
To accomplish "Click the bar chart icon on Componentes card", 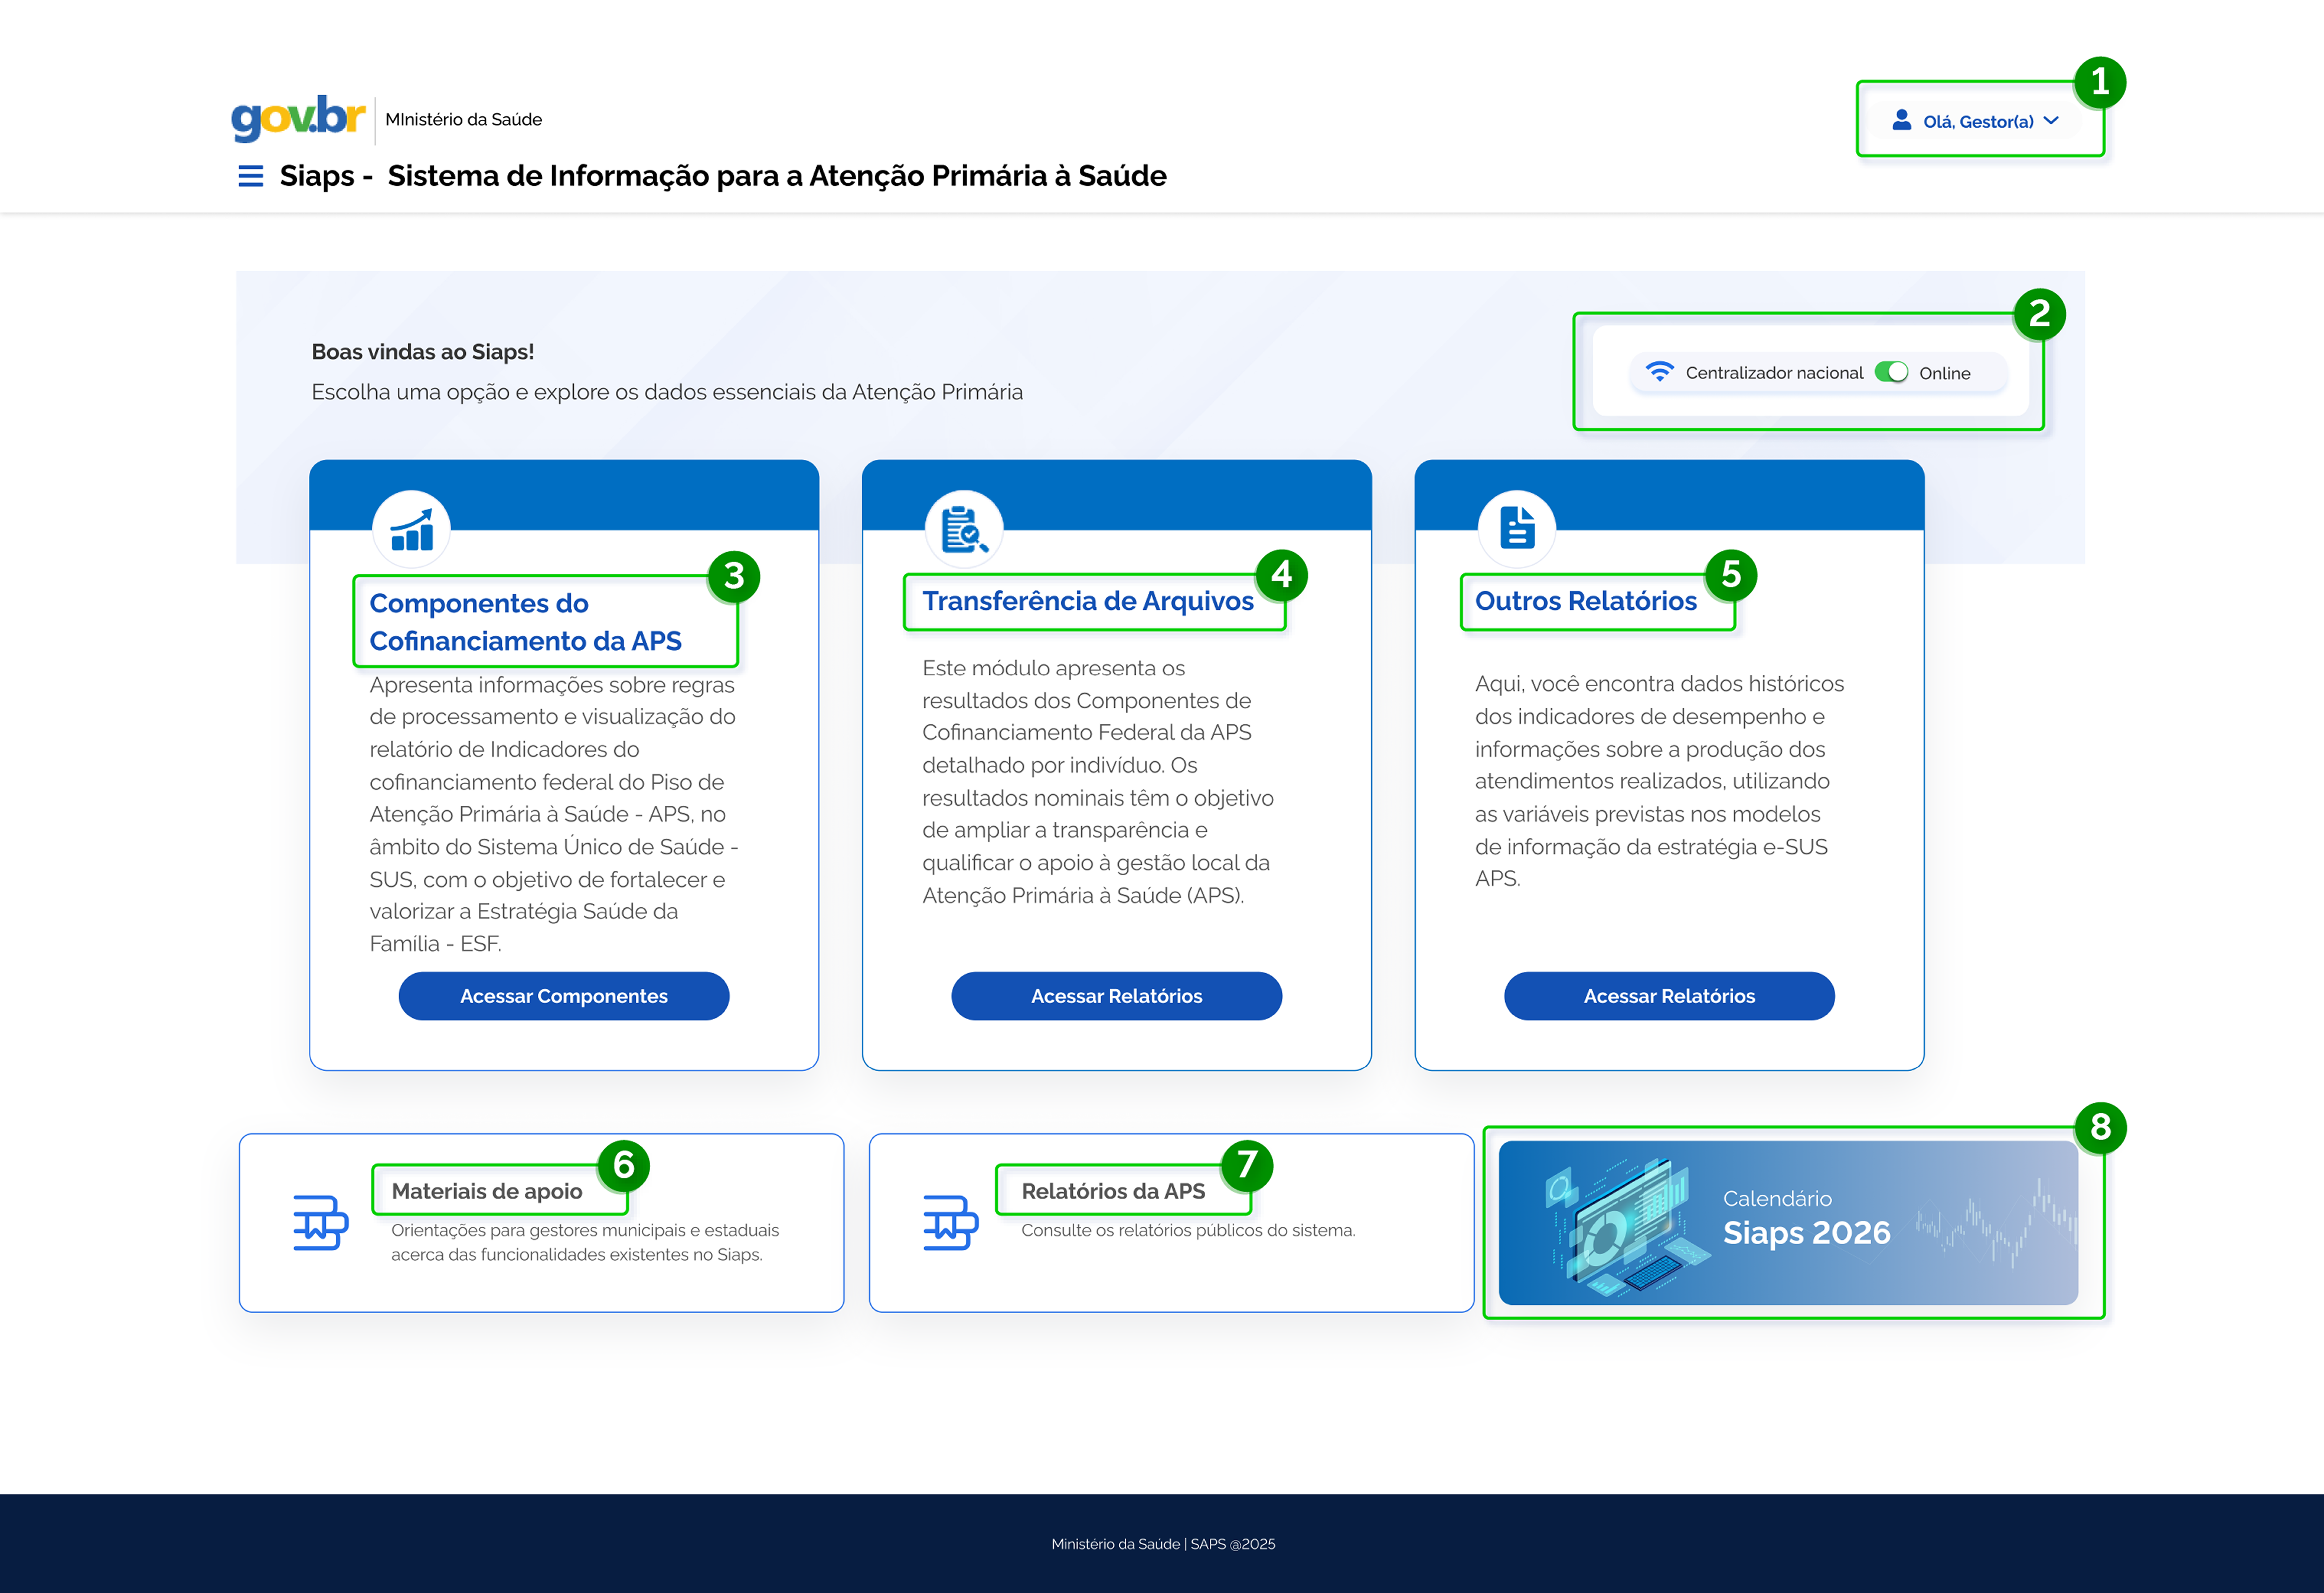I will click(411, 529).
